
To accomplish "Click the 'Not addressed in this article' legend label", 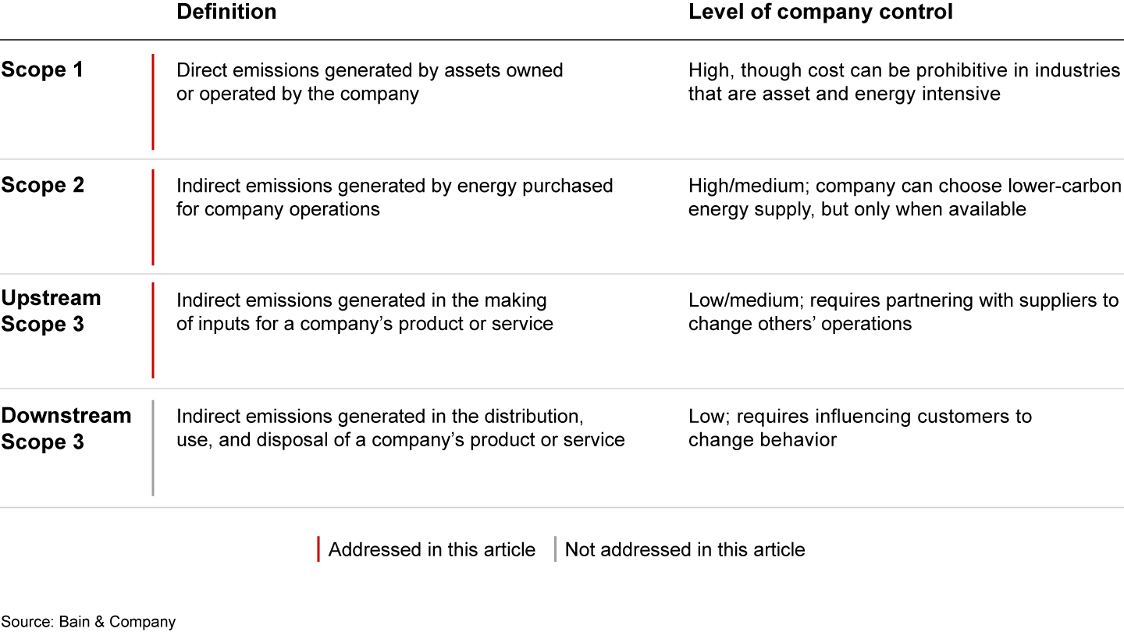I will pos(685,549).
